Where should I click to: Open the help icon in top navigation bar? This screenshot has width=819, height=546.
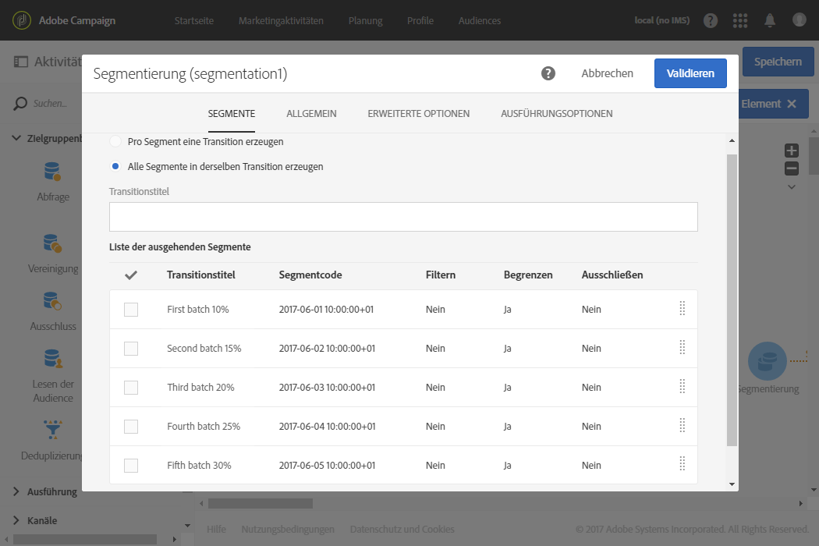711,20
